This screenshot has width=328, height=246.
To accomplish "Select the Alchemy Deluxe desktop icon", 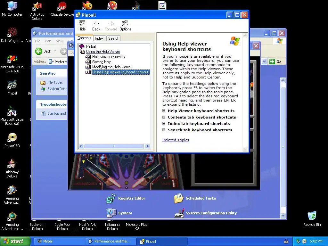I will 12,168.
